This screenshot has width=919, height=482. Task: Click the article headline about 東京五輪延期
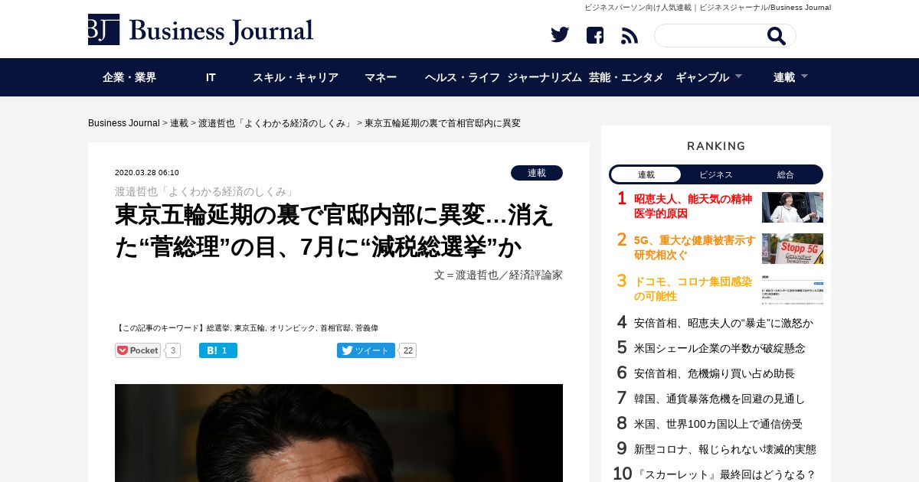334,231
